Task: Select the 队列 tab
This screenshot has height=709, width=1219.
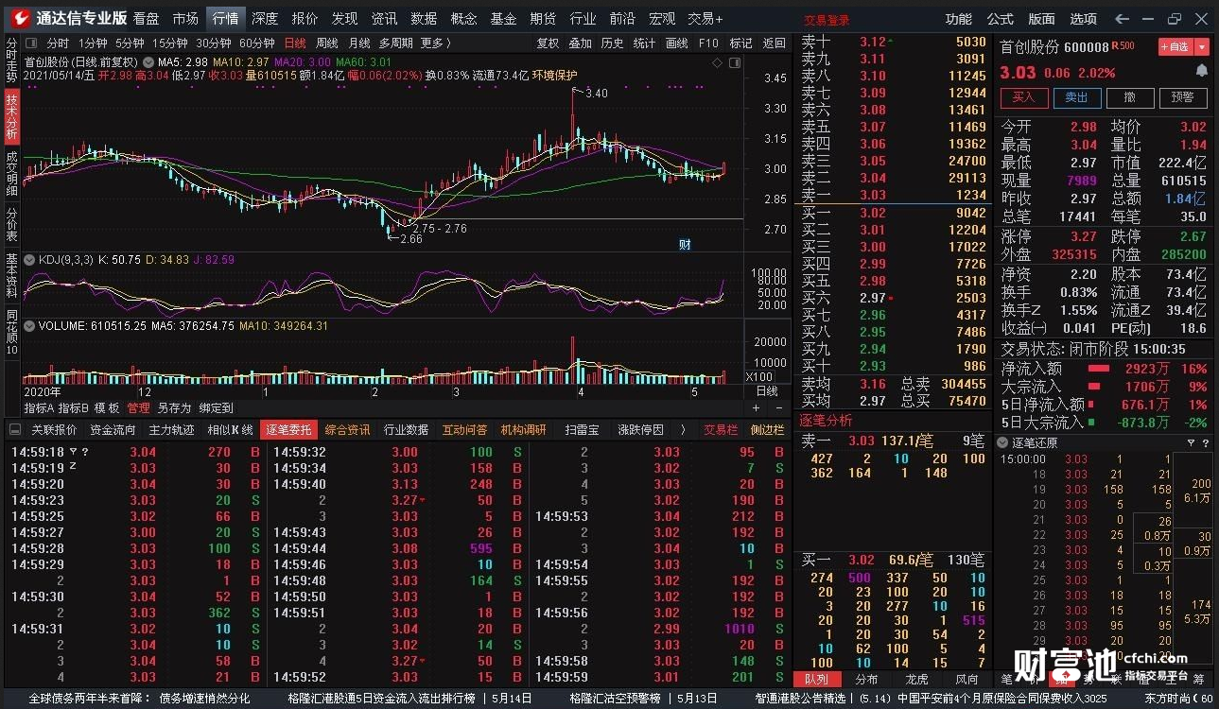Action: pos(817,679)
